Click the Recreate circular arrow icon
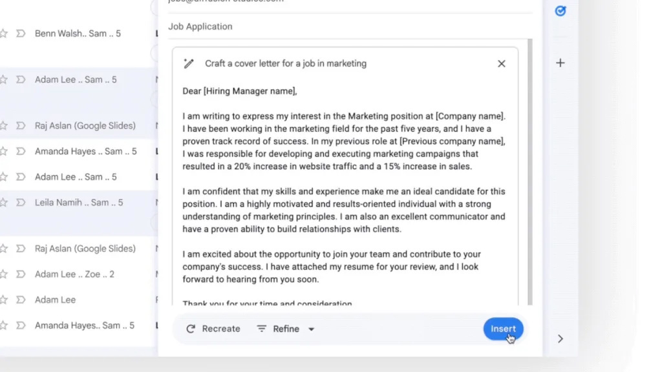This screenshot has width=662, height=372. pos(191,329)
